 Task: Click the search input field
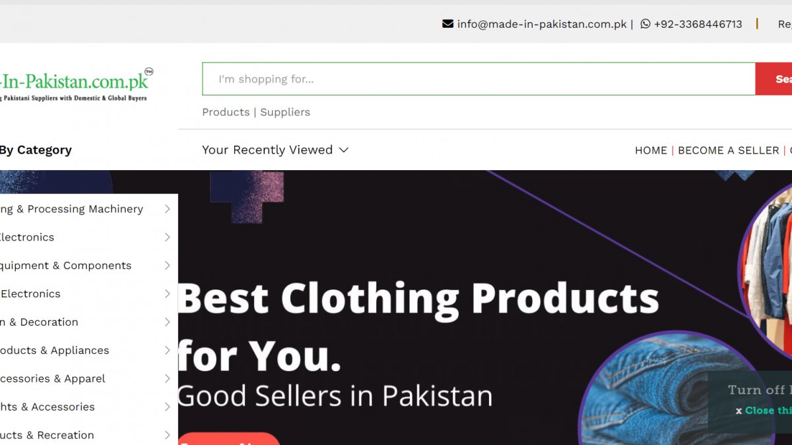[478, 79]
